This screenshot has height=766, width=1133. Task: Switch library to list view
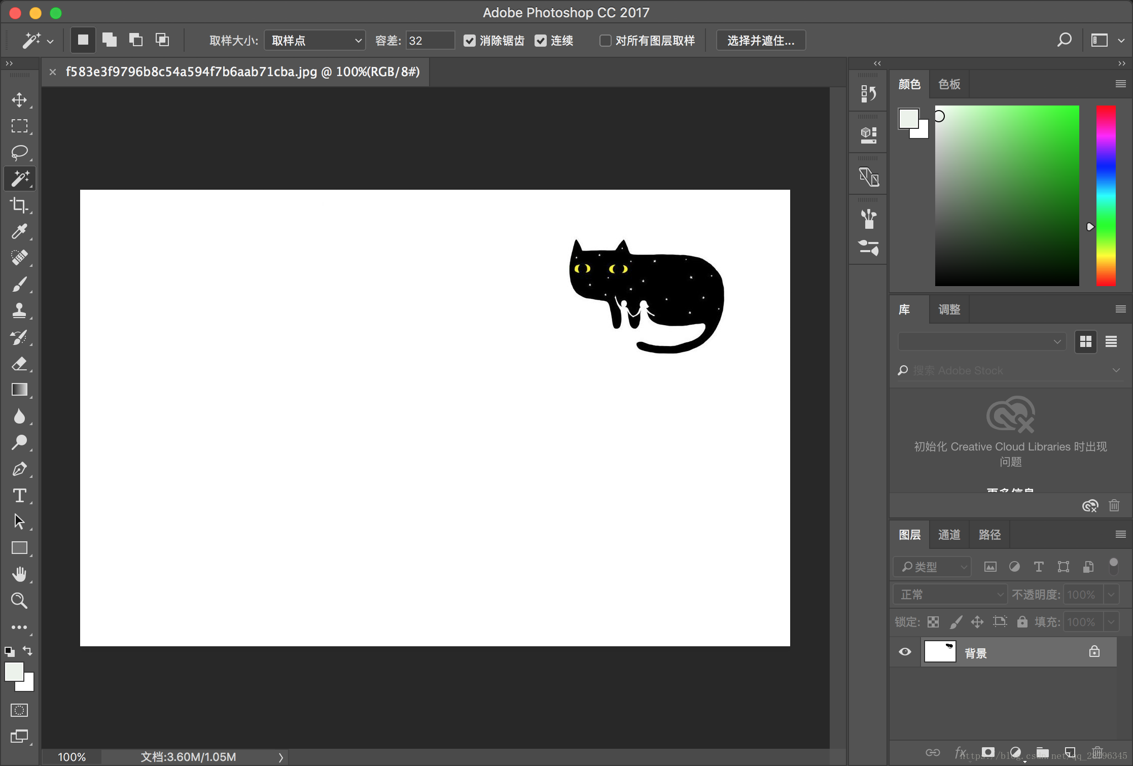coord(1111,341)
